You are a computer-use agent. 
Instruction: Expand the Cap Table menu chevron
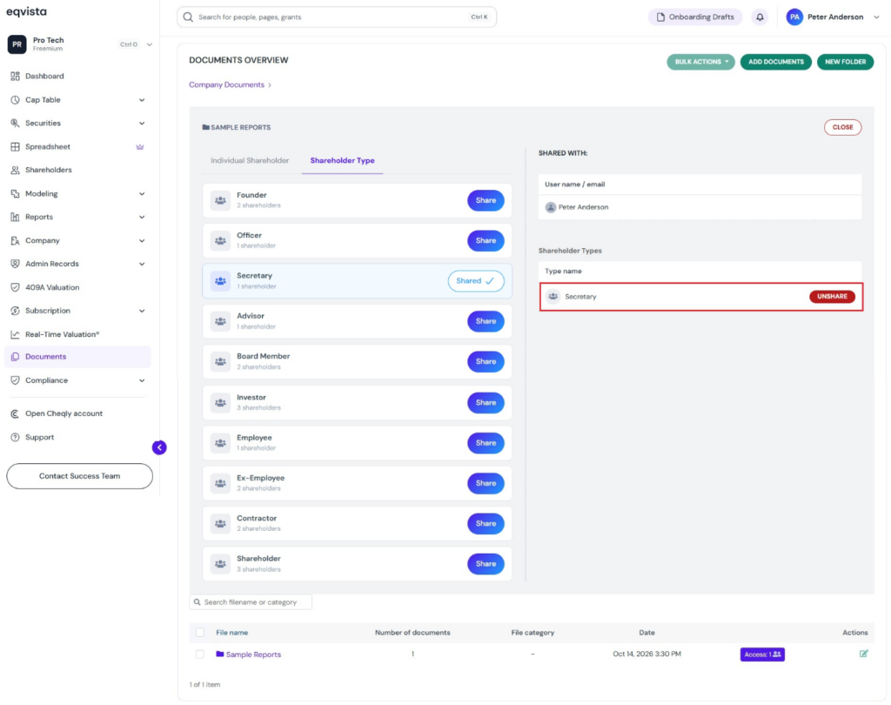click(142, 100)
